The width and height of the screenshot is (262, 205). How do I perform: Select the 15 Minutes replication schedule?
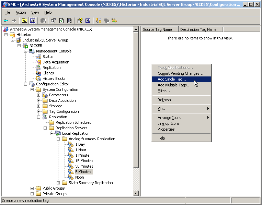pos(84,161)
